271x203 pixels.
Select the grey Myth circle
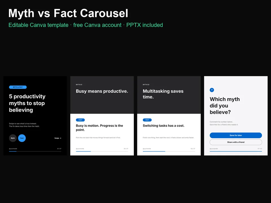click(13, 138)
